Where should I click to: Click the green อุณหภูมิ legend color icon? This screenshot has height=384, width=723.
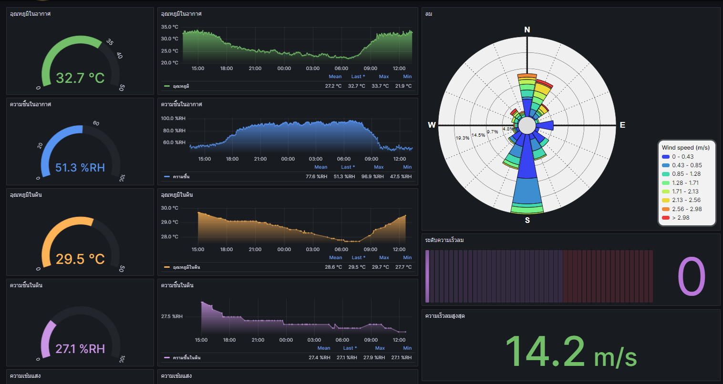pos(166,86)
